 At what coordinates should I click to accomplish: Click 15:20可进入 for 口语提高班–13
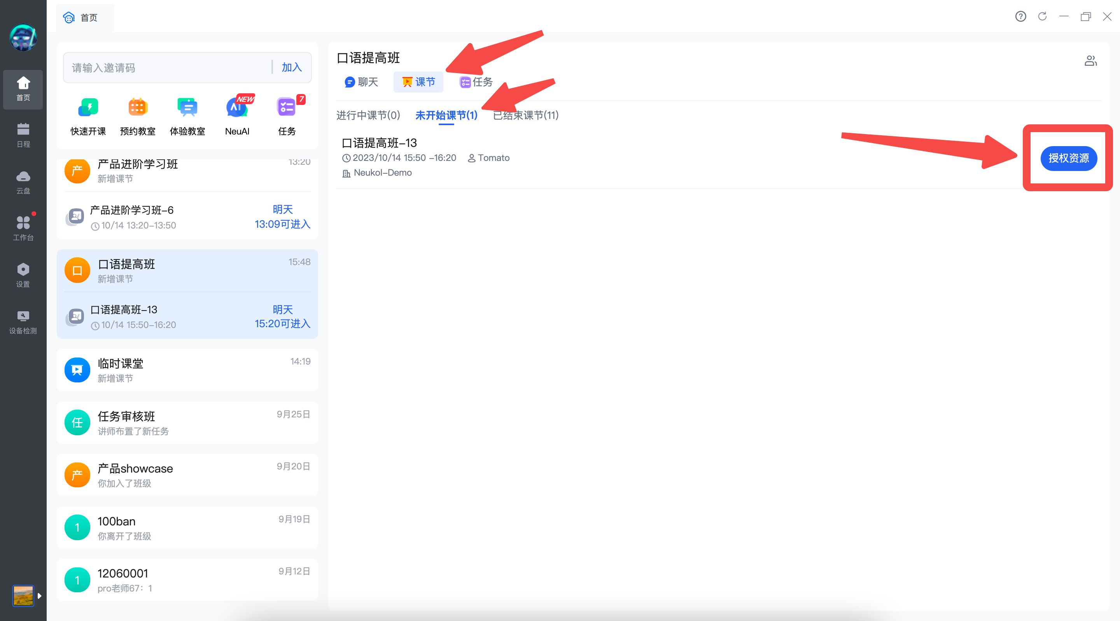[x=283, y=324]
